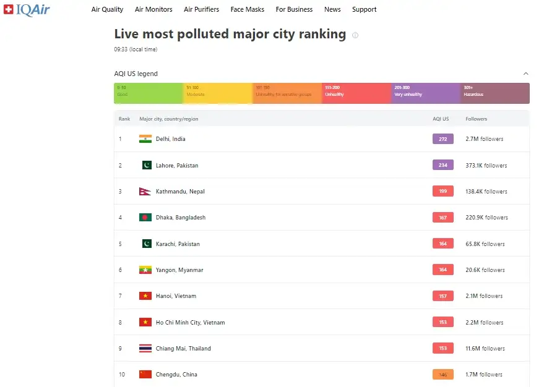Open the Support menu
This screenshot has height=387, width=544.
click(364, 9)
